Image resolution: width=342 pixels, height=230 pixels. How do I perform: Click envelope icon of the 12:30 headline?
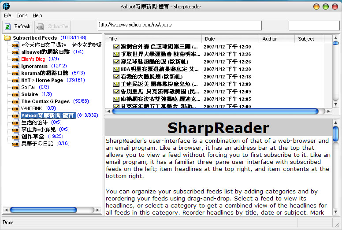pos(116,47)
